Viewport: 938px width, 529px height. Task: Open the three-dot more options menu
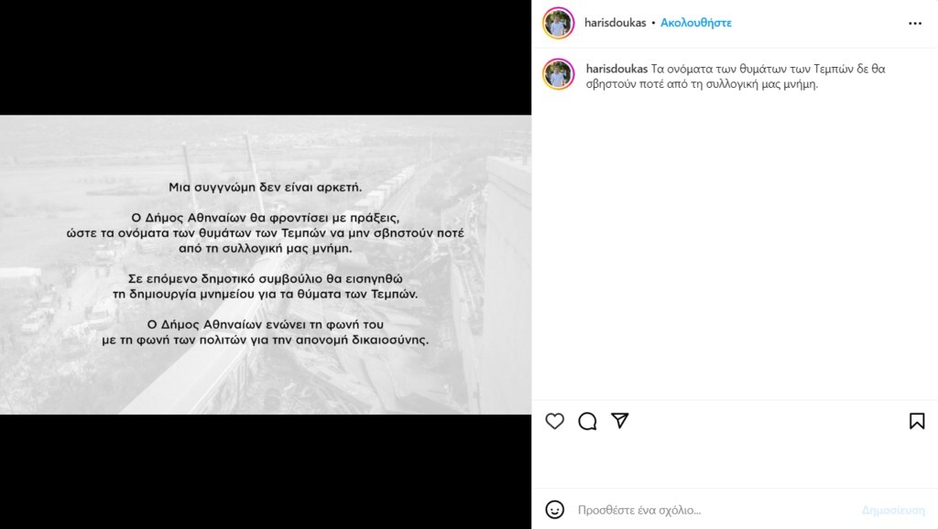pos(915,23)
